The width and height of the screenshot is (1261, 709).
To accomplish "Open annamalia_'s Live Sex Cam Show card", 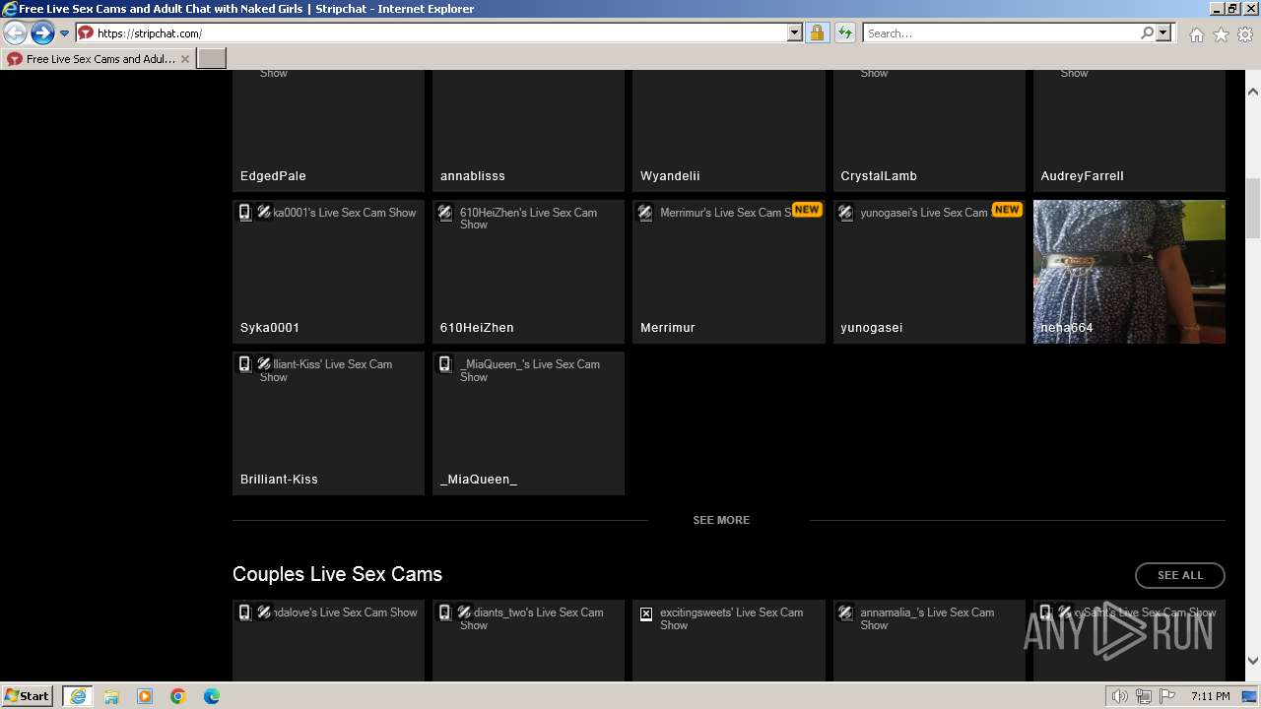I will pyautogui.click(x=929, y=640).
